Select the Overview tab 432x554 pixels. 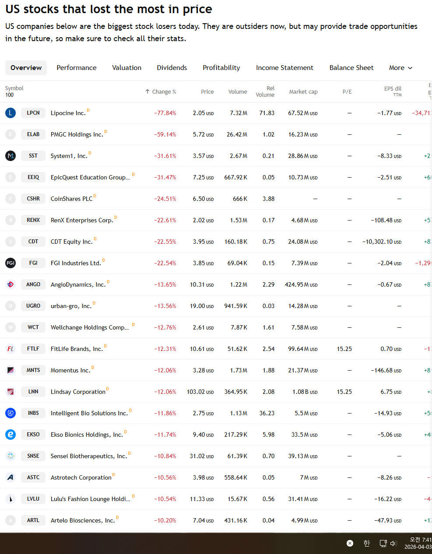point(26,68)
